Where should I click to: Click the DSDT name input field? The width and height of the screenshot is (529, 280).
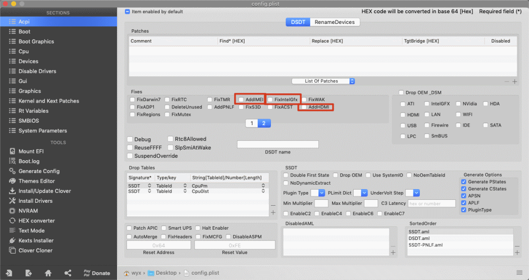[x=278, y=144]
